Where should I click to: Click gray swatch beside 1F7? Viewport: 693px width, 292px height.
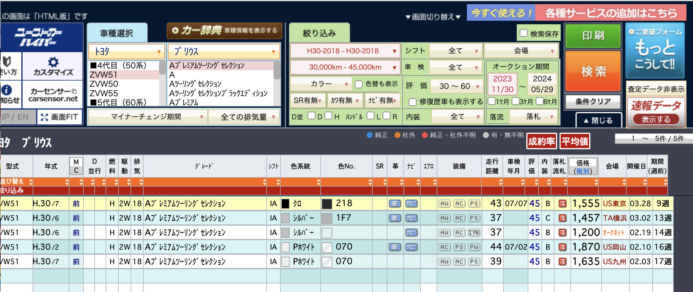327,218
